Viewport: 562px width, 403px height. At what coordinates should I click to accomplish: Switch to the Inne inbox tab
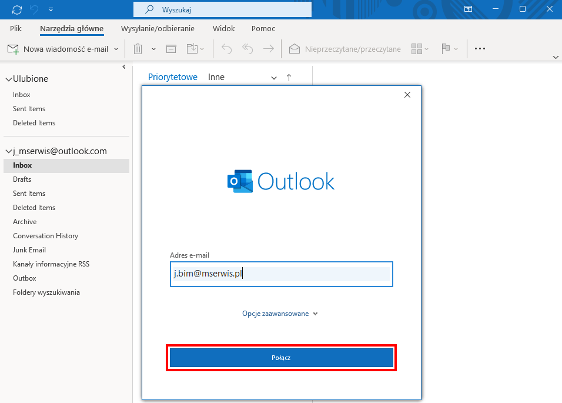[216, 77]
